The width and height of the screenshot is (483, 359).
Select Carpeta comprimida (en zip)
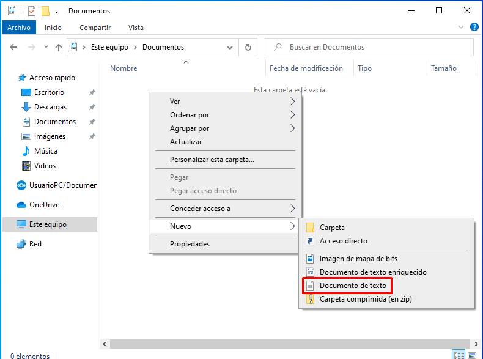pos(366,300)
